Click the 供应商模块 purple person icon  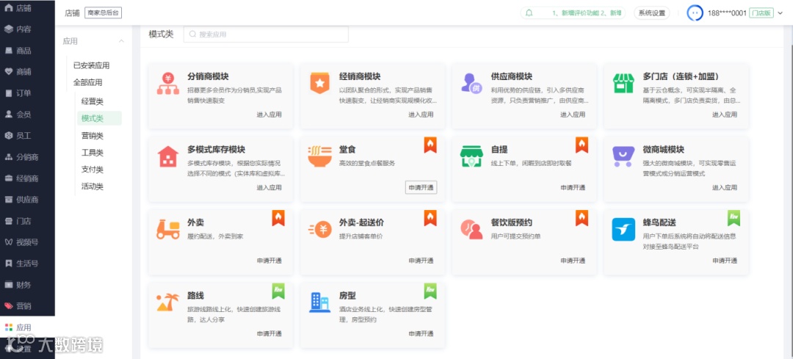pyautogui.click(x=471, y=84)
